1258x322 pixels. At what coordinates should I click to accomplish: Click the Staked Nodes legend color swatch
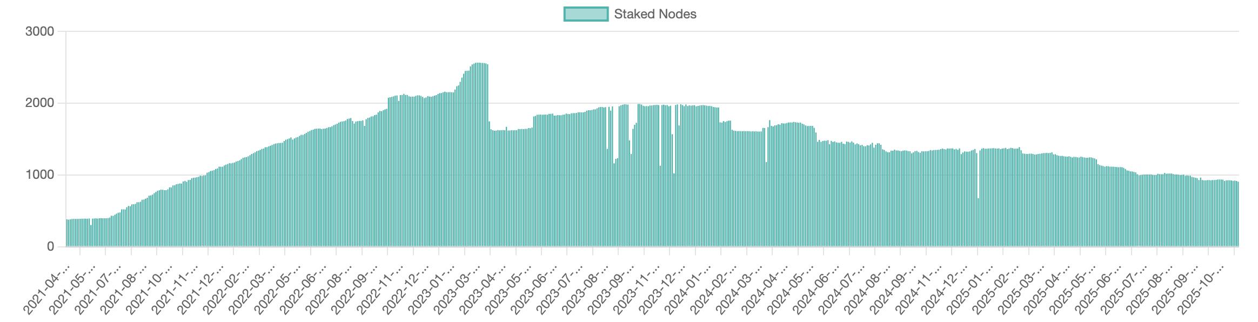pos(586,14)
